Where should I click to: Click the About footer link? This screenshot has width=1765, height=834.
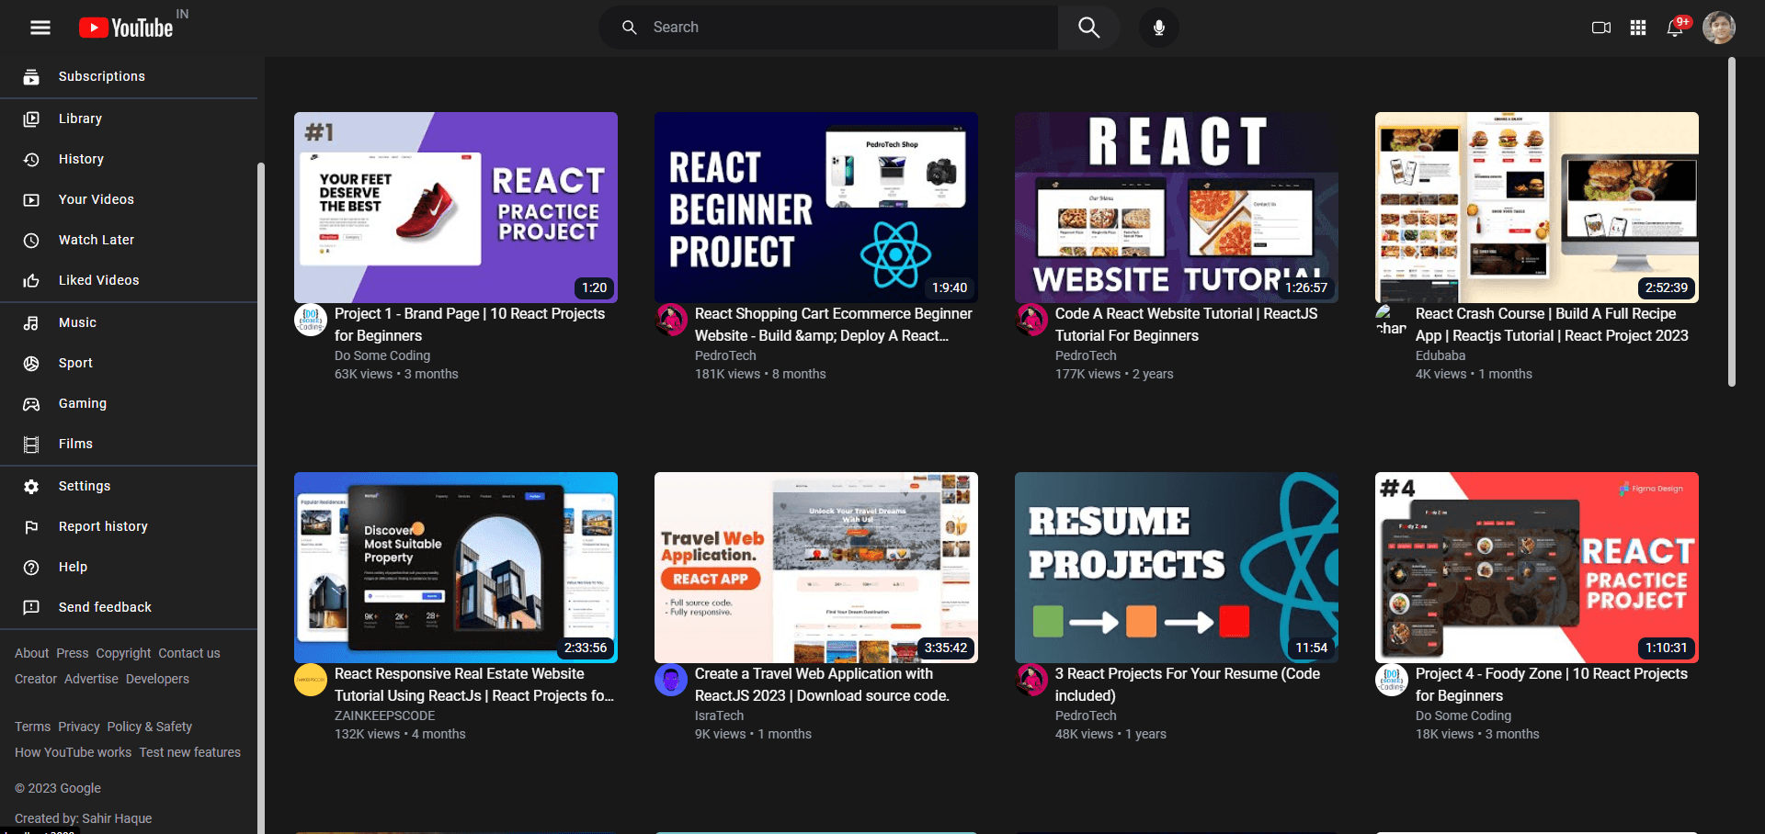pyautogui.click(x=31, y=653)
